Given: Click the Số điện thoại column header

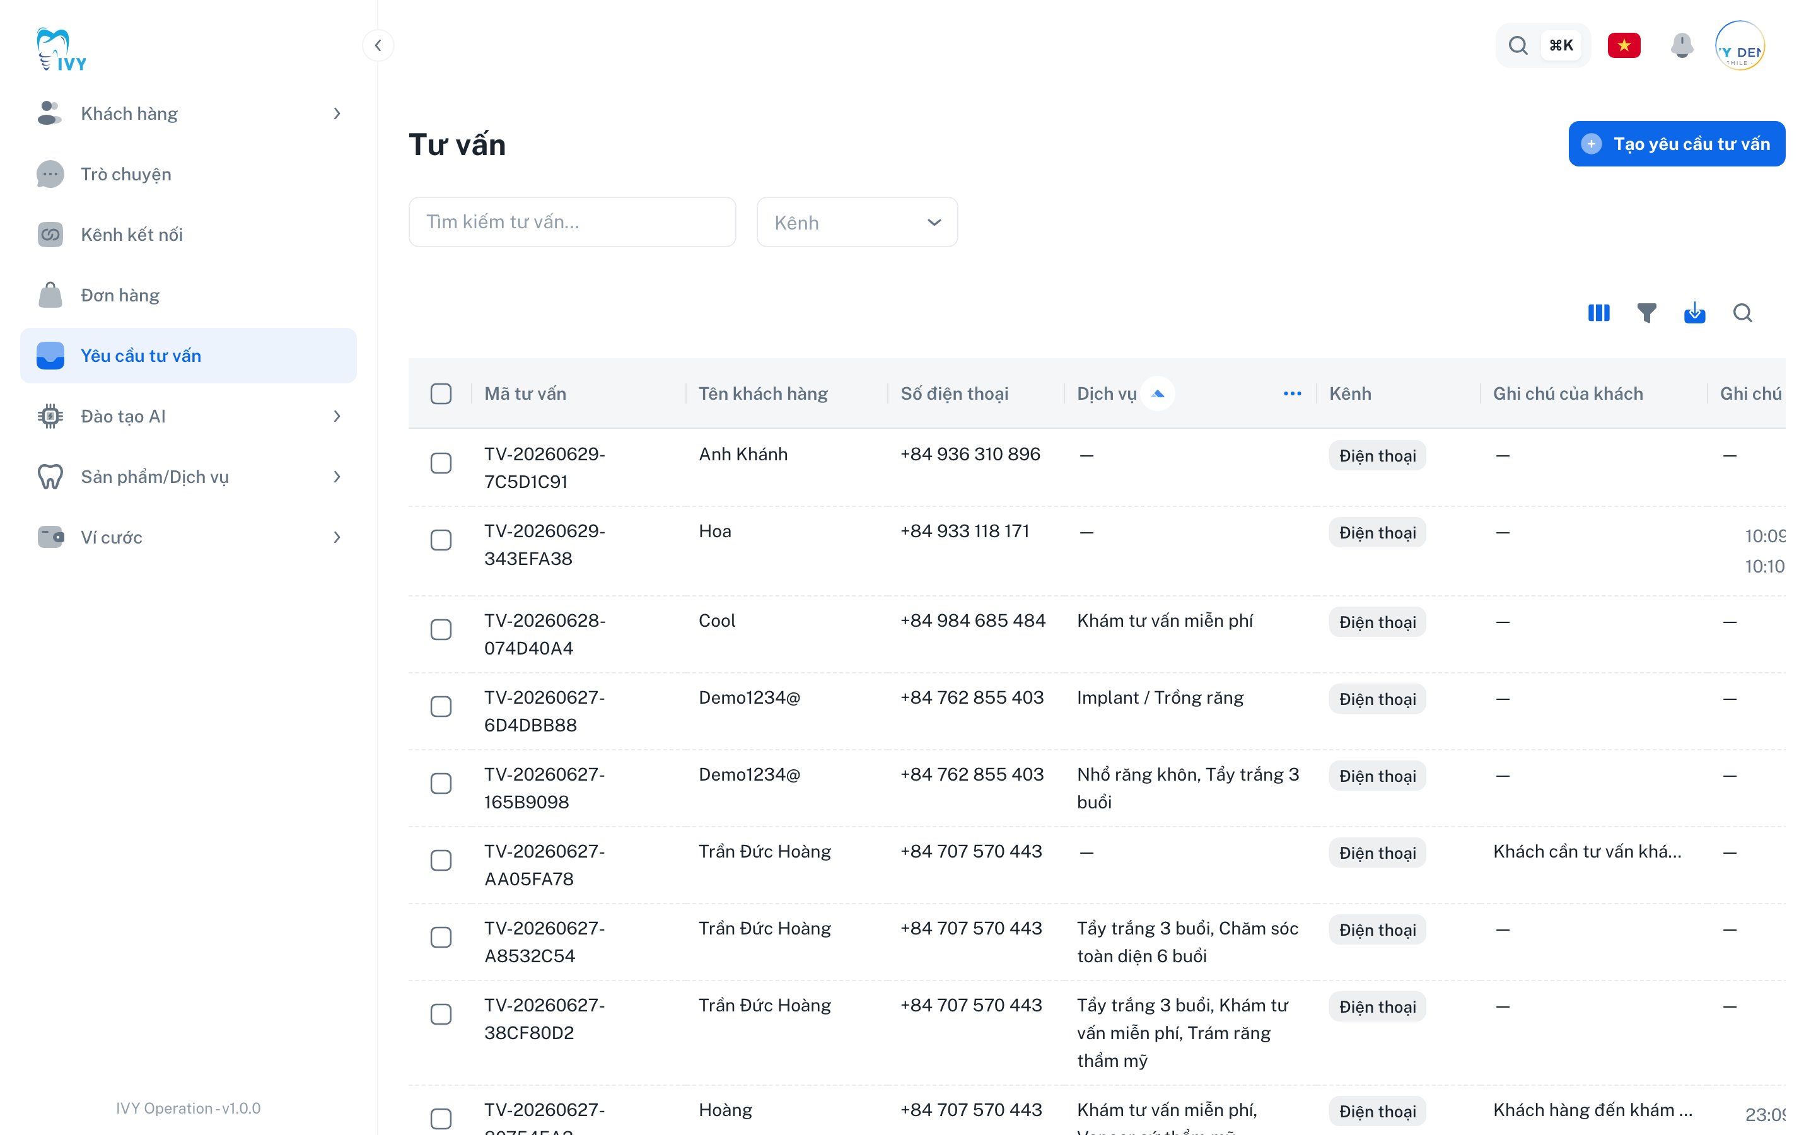Looking at the screenshot, I should 954,393.
